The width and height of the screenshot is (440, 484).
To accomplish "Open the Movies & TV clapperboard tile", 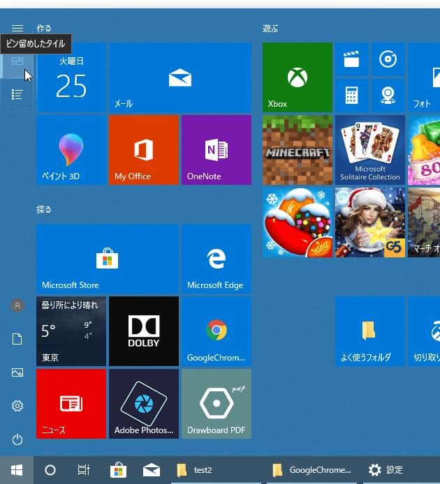I will click(352, 59).
